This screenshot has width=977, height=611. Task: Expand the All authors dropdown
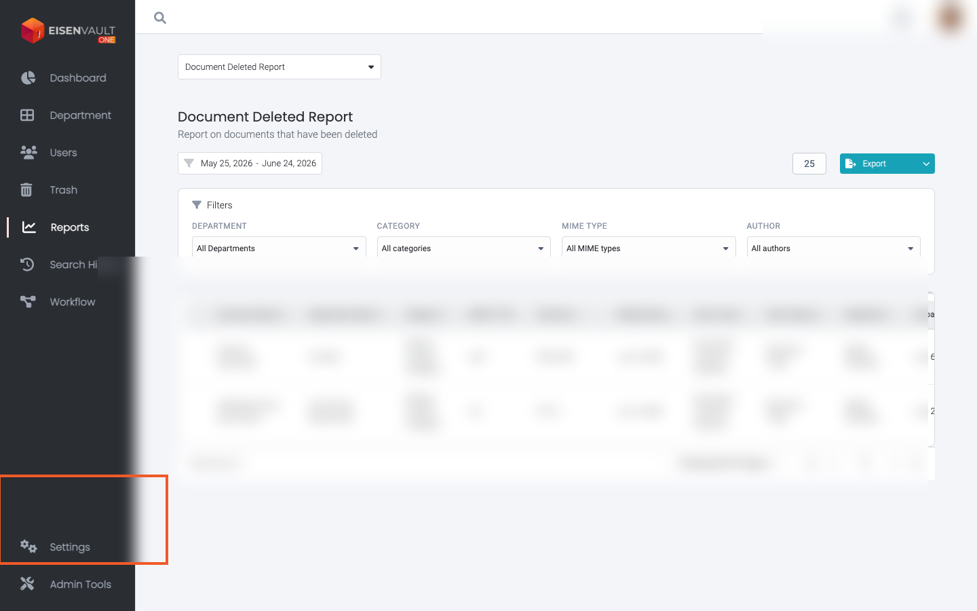tap(834, 248)
